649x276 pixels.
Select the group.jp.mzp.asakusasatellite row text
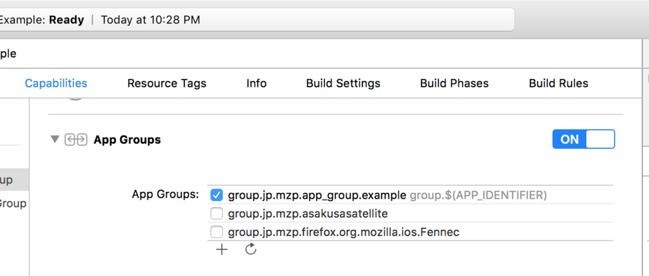coord(307,213)
